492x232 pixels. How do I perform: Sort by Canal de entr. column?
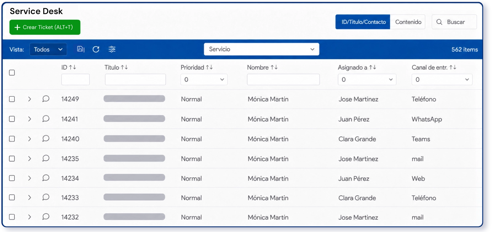(x=453, y=67)
